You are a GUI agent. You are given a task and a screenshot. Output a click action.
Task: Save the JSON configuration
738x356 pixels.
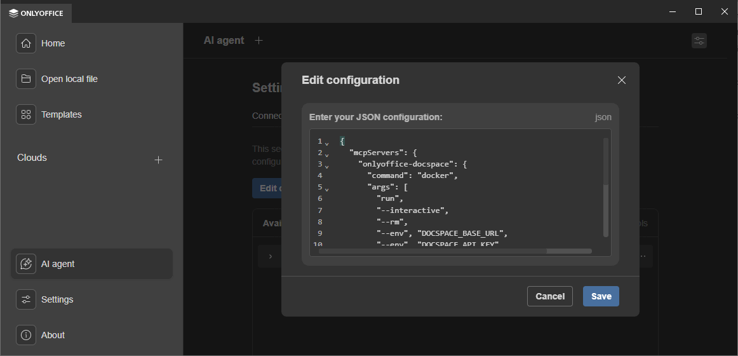600,296
